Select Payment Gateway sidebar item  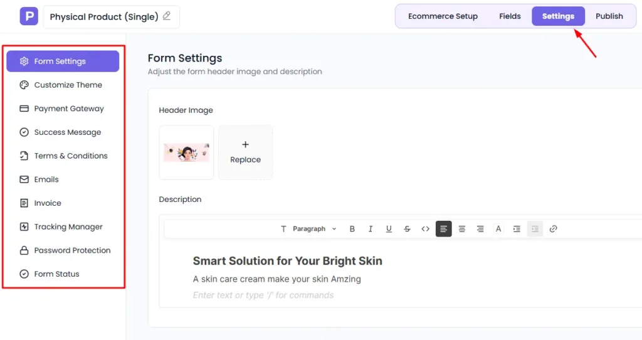(63, 109)
